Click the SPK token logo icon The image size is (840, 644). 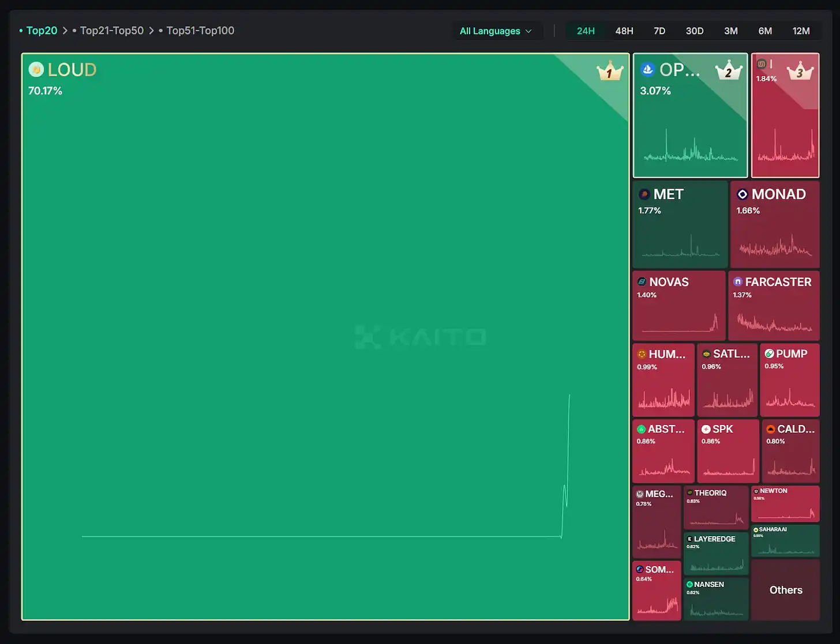(x=706, y=429)
